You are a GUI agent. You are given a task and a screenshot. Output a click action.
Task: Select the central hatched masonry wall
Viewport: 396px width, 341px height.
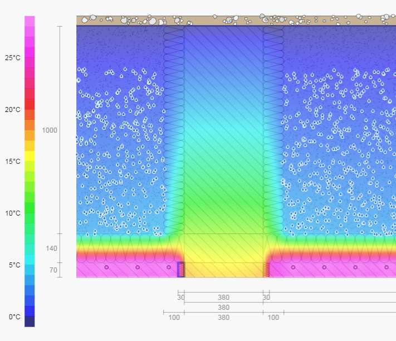[x=223, y=130]
